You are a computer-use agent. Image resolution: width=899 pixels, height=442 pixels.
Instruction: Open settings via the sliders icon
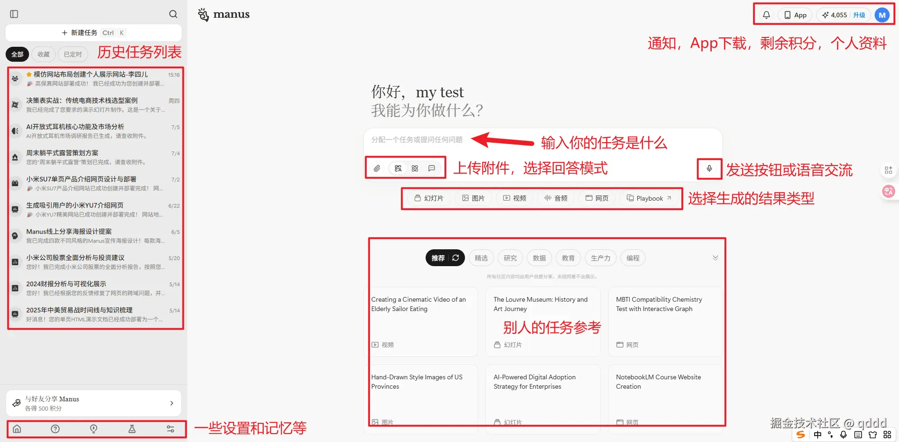point(170,429)
